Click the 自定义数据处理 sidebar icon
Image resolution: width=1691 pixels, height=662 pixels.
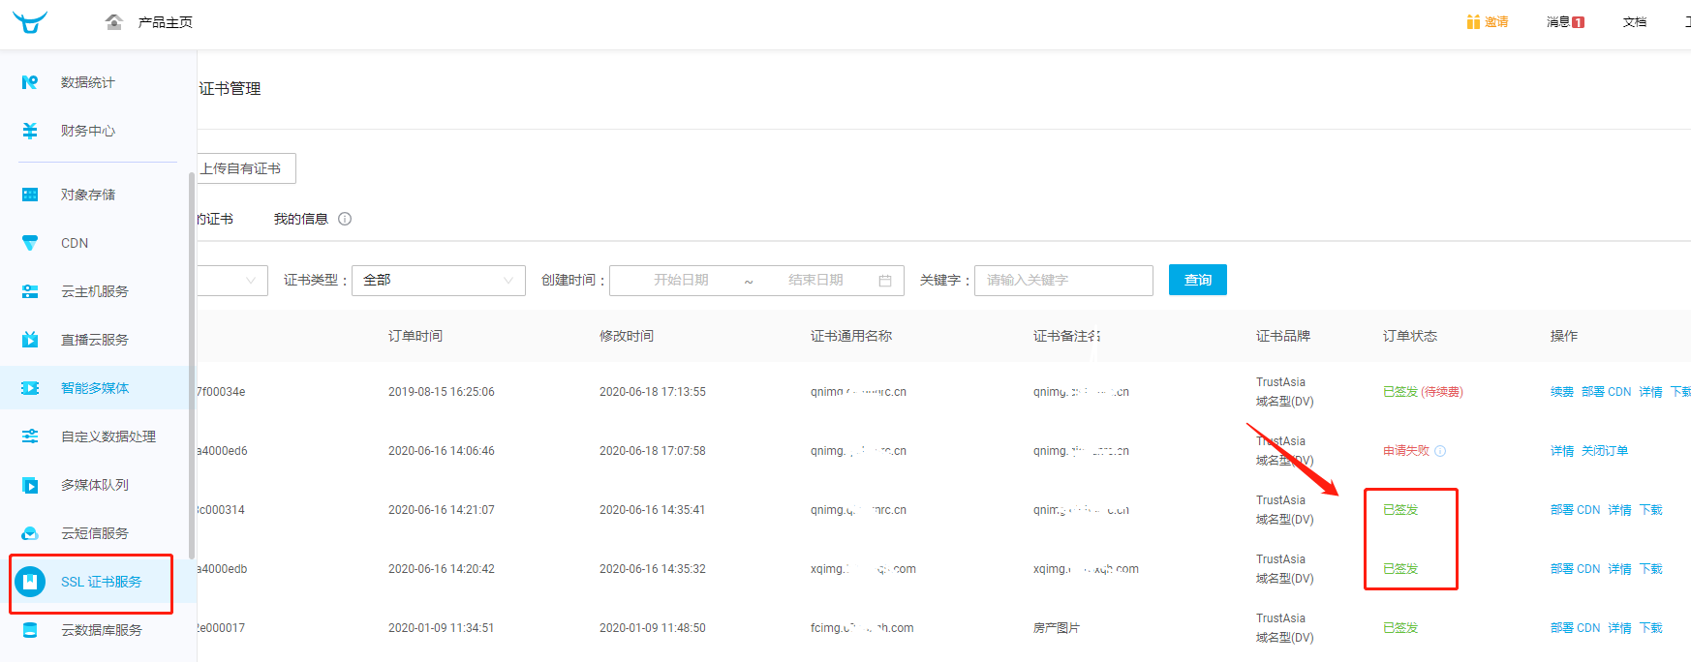click(x=30, y=436)
